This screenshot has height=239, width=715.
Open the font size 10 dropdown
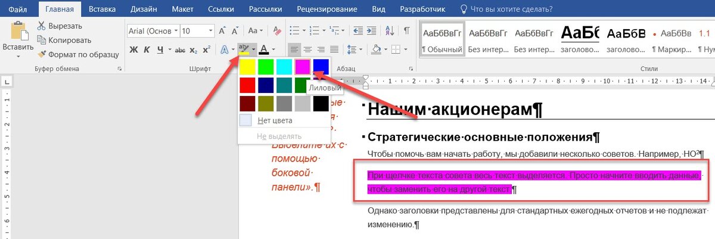211,31
